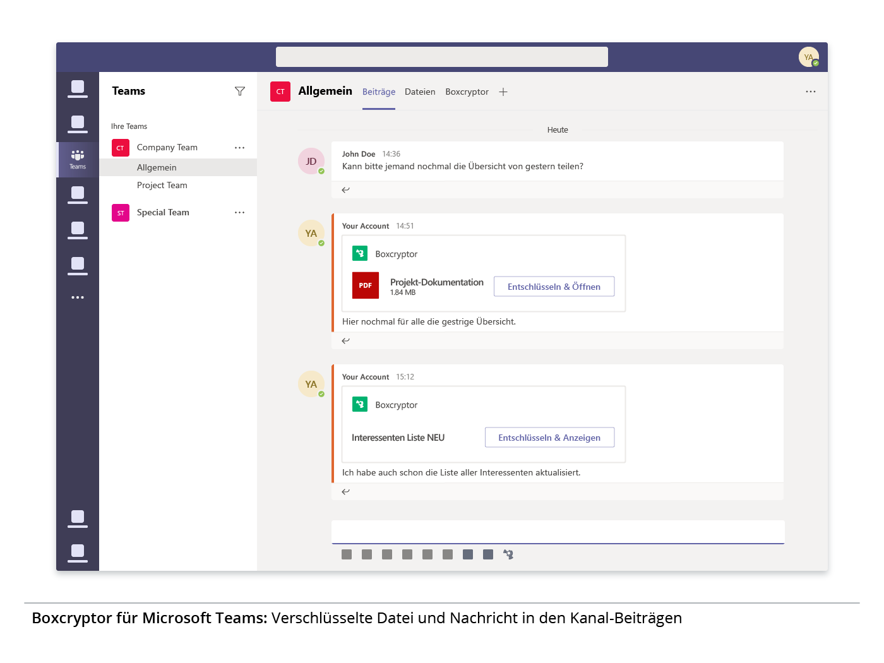884x663 pixels.
Task: Click the text 'Kann bitte jemand nochmal...'
Action: (x=463, y=167)
